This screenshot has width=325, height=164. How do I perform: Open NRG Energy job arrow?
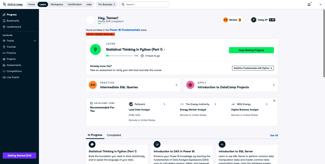267,104
